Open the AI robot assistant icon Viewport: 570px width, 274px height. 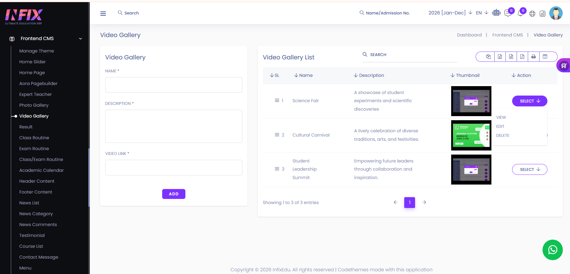click(496, 13)
